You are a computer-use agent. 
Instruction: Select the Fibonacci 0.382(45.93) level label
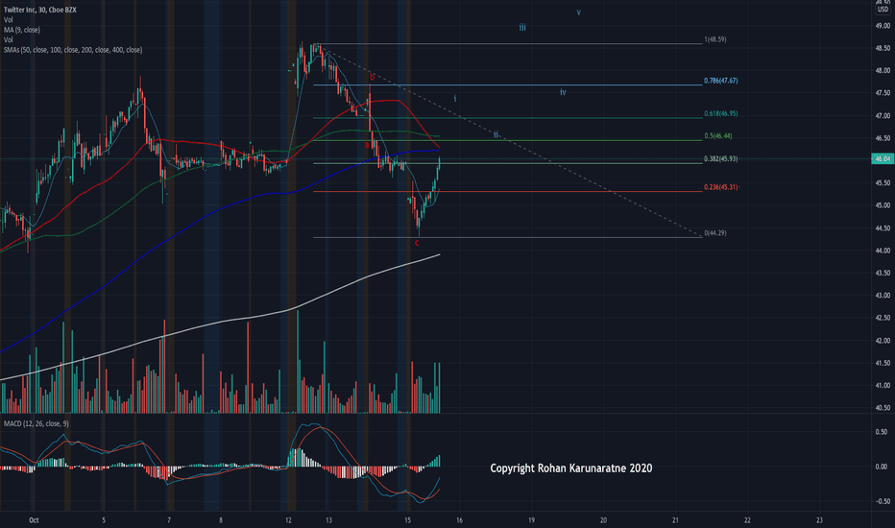721,158
